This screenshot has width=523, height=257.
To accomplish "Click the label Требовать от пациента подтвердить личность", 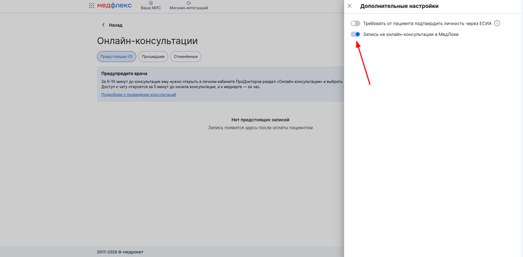I will 428,24.
